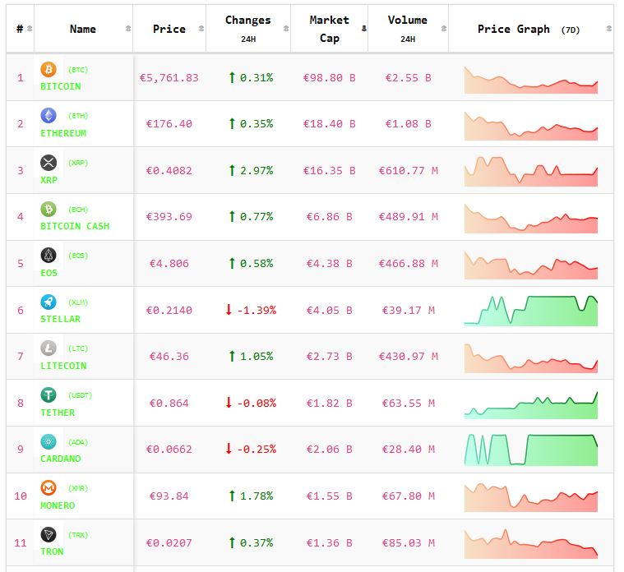Click the Litecoin coin icon
The width and height of the screenshot is (624, 572).
pyautogui.click(x=49, y=348)
